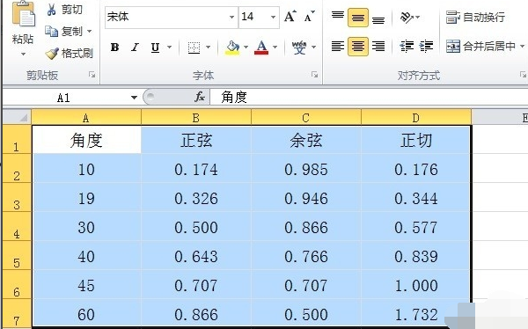Click the insert function fx icon
This screenshot has height=329, width=528.
coord(200,98)
